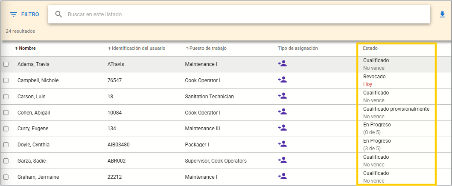Sort by Identificación del usuario column

[138, 49]
